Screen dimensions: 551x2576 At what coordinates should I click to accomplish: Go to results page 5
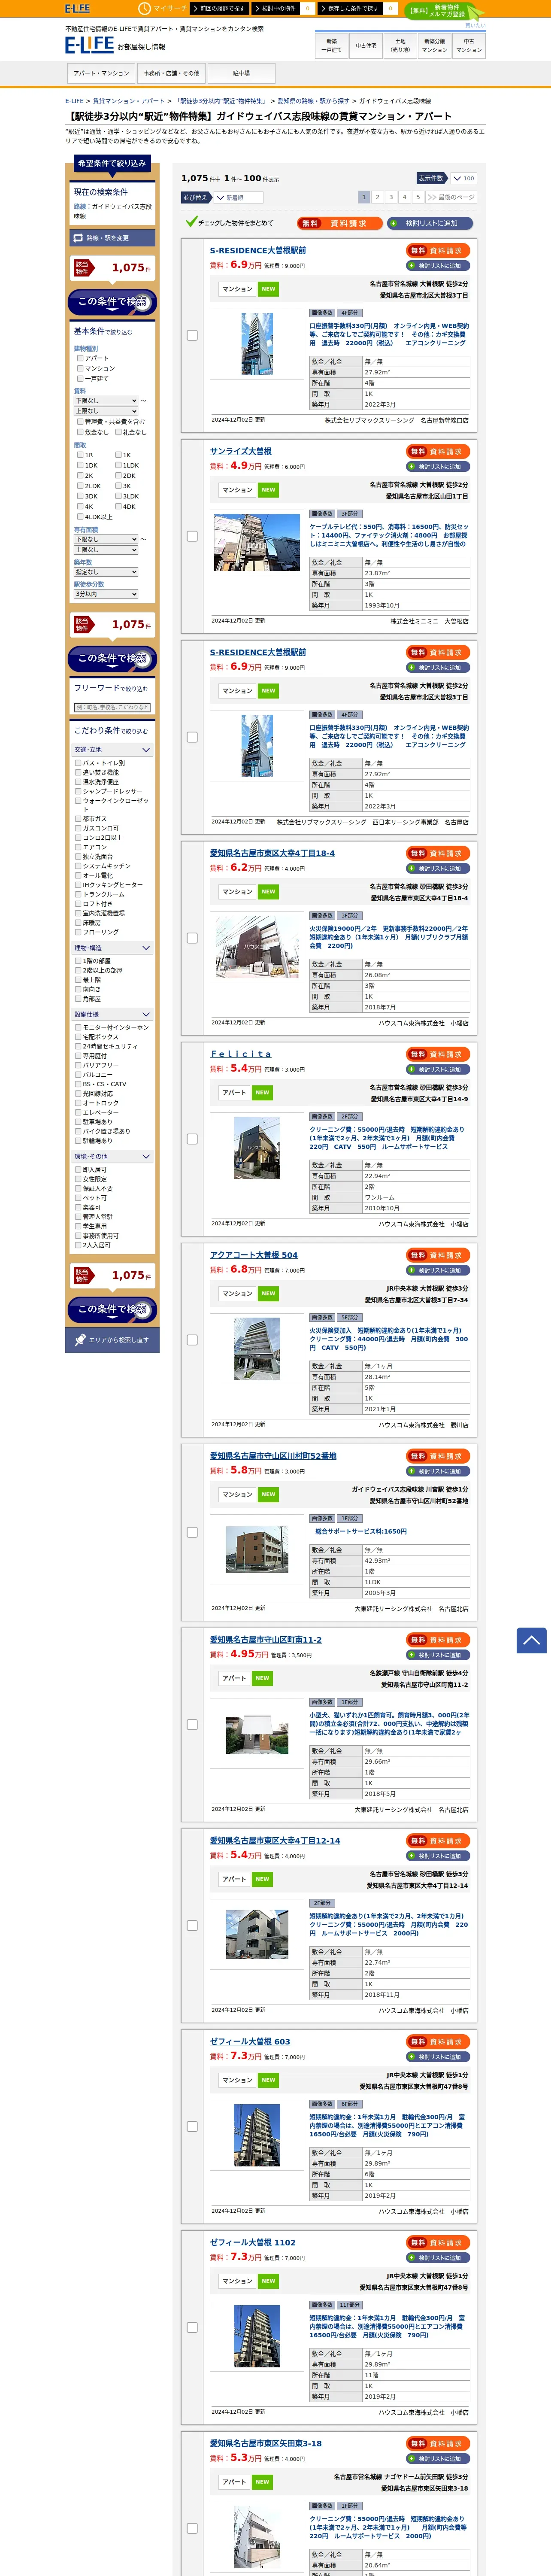418,197
